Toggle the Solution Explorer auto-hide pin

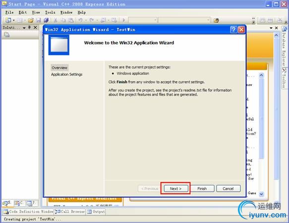pyautogui.click(x=29, y=28)
